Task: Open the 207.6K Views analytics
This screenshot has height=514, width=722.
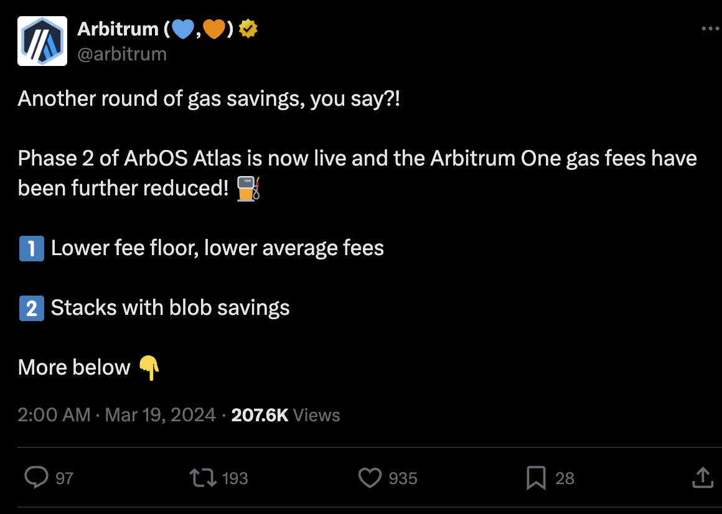Action: (x=286, y=415)
